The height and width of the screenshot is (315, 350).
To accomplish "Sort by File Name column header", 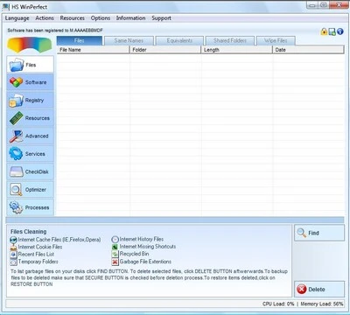I will point(93,50).
